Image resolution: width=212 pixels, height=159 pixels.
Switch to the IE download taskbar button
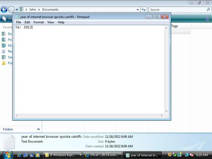[102, 155]
